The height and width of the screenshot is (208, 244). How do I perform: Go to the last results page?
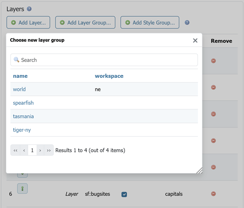click(49, 150)
